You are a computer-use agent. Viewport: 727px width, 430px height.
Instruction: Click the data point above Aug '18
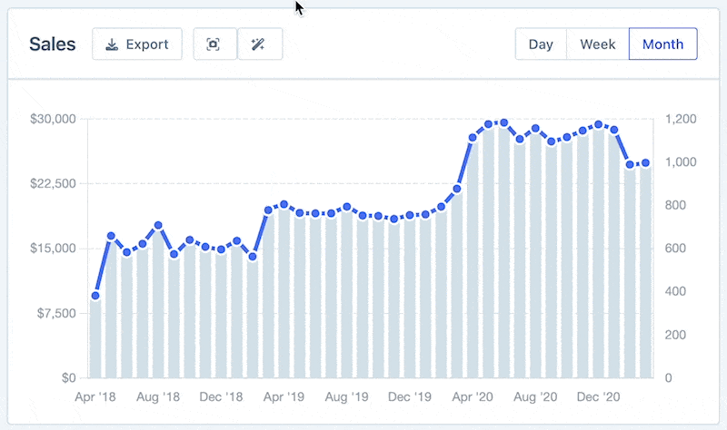click(158, 225)
